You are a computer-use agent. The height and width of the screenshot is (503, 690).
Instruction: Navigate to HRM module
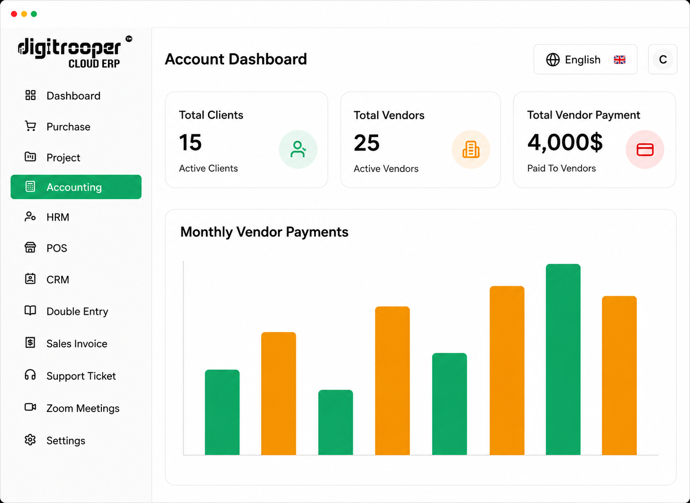(76, 217)
